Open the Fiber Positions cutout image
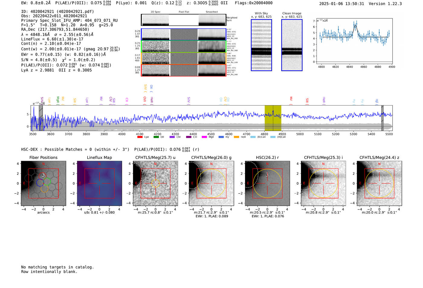The width and height of the screenshot is (423, 288). click(x=44, y=183)
